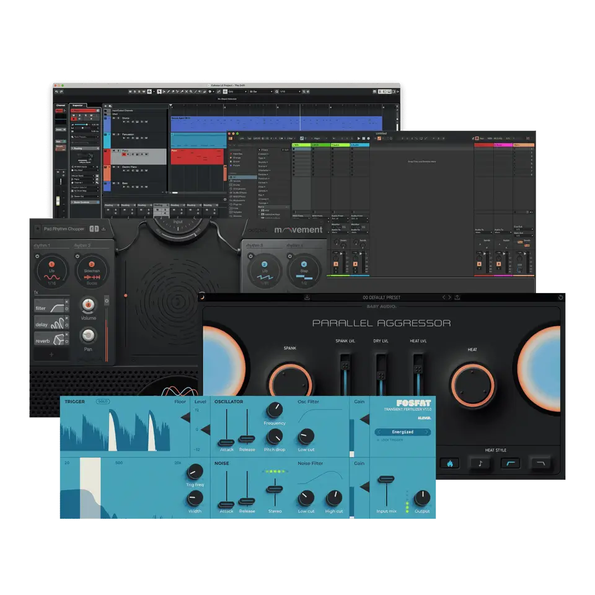Click the download icon next to 00 DEFAULT PRESET

point(306,297)
